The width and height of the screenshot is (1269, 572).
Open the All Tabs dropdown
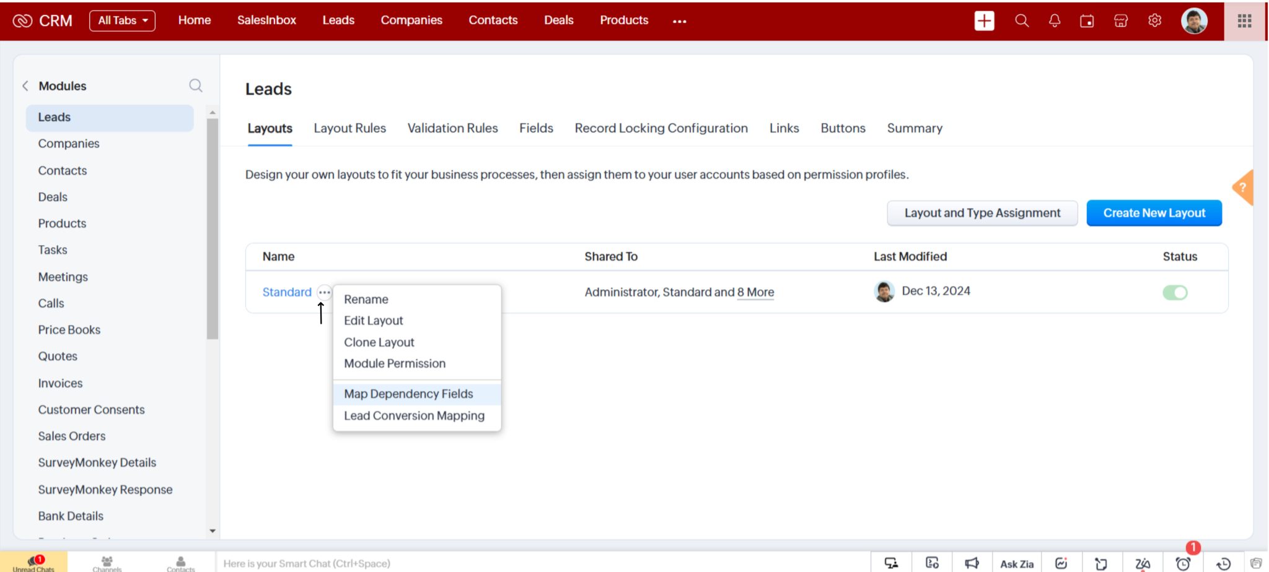pyautogui.click(x=122, y=20)
